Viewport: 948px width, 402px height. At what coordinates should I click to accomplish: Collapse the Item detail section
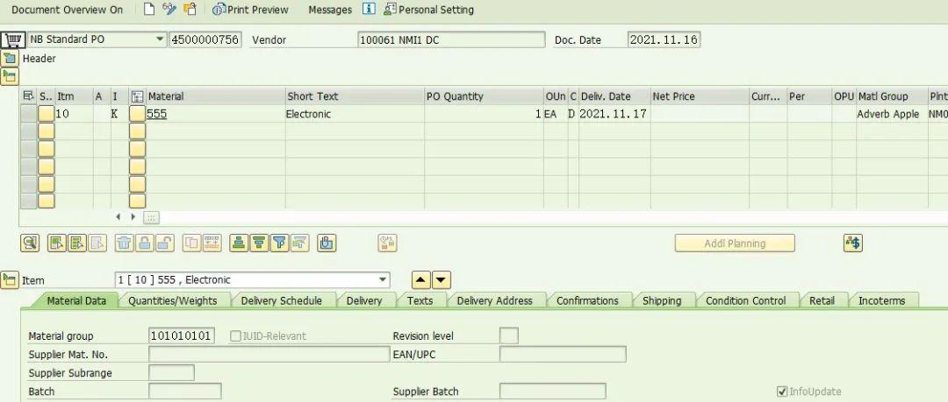[x=10, y=279]
